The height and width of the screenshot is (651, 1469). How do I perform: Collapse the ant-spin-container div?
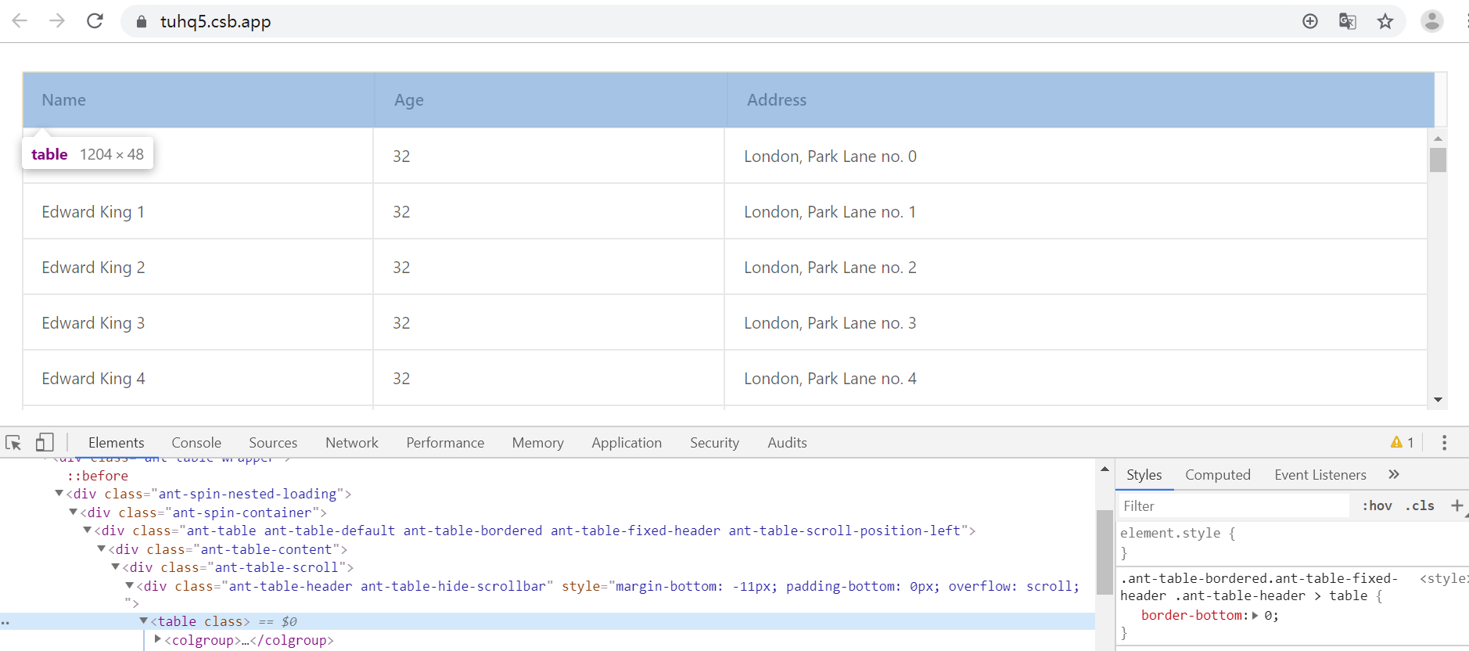pos(73,512)
